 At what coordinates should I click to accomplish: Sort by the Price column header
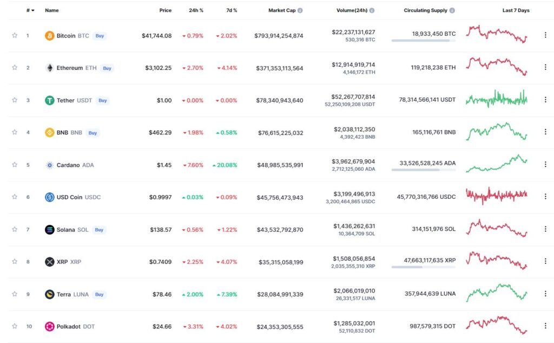166,10
